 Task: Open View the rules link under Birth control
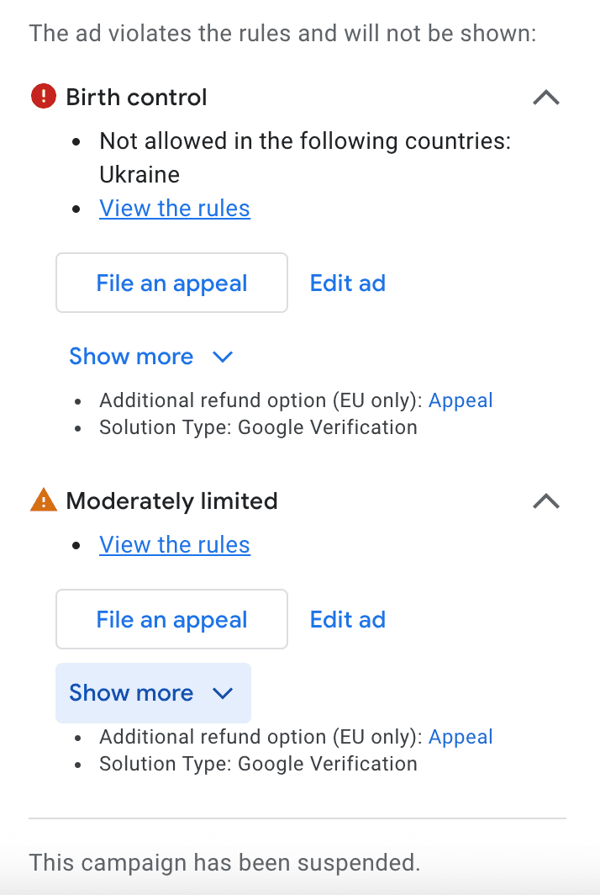click(175, 209)
